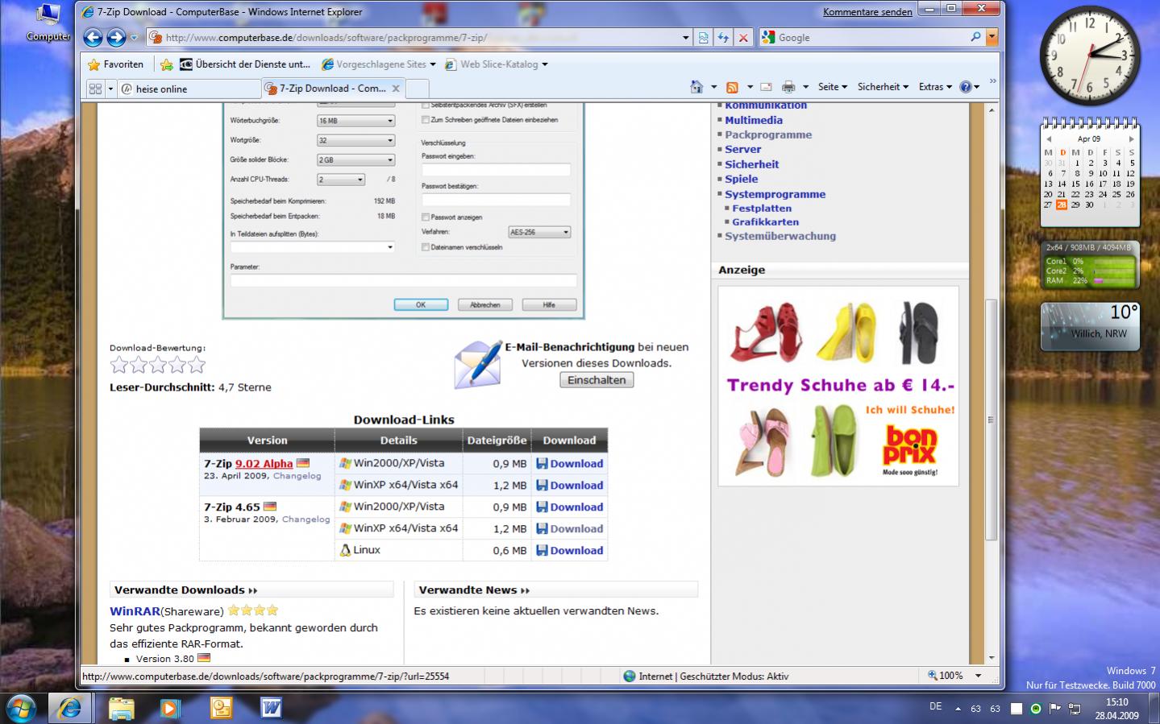Switch to the heise online tab

188,89
